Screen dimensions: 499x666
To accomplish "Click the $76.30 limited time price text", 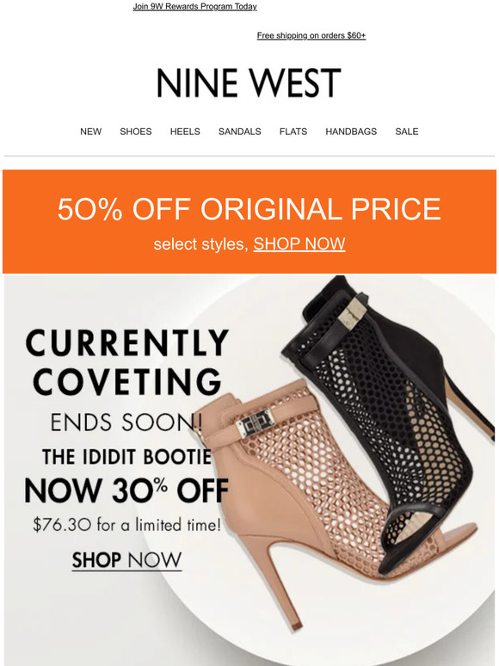I will [126, 525].
